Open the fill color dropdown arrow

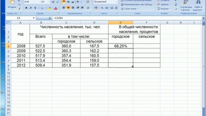coord(52,8)
